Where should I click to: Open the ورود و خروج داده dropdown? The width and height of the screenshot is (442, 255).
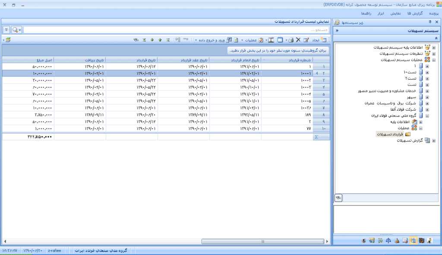211,40
